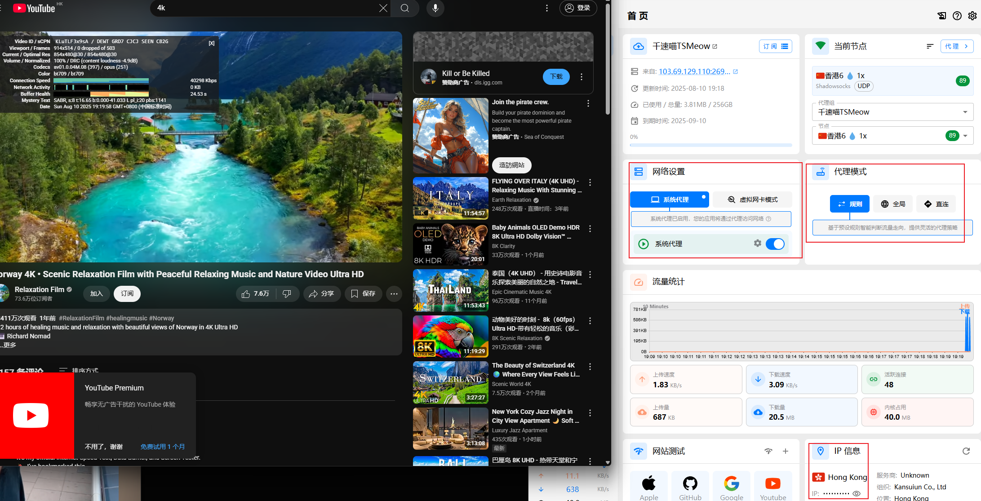Test the GitHub site card
The height and width of the screenshot is (501, 981).
pyautogui.click(x=690, y=486)
